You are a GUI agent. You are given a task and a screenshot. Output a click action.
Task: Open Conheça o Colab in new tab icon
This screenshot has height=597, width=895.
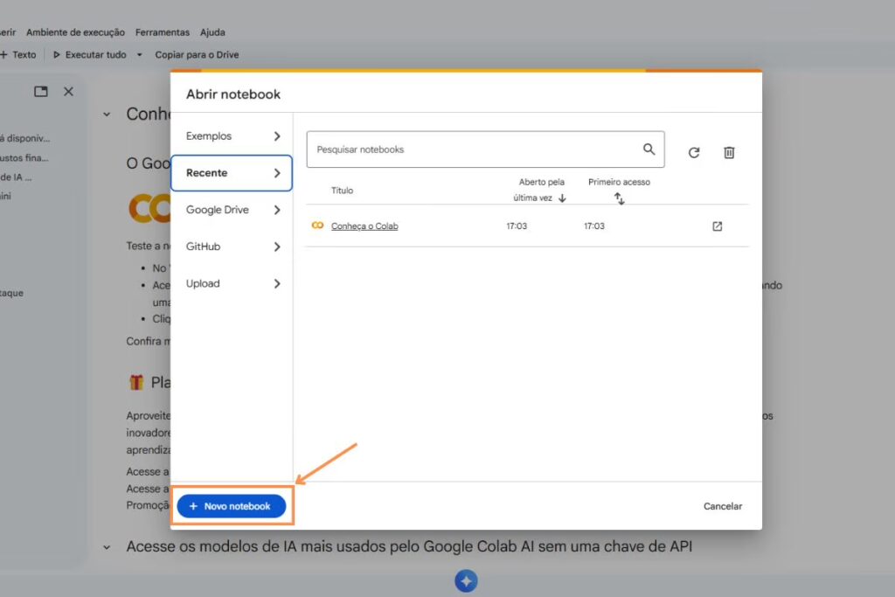pos(718,226)
